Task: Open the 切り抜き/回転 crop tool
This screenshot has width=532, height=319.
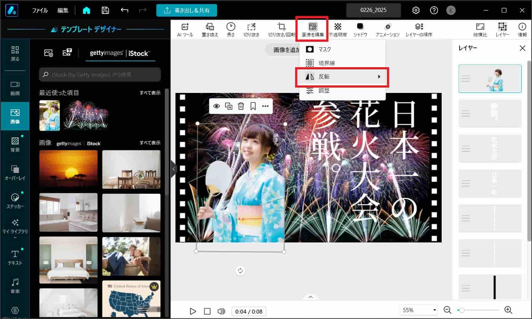Action: click(282, 30)
